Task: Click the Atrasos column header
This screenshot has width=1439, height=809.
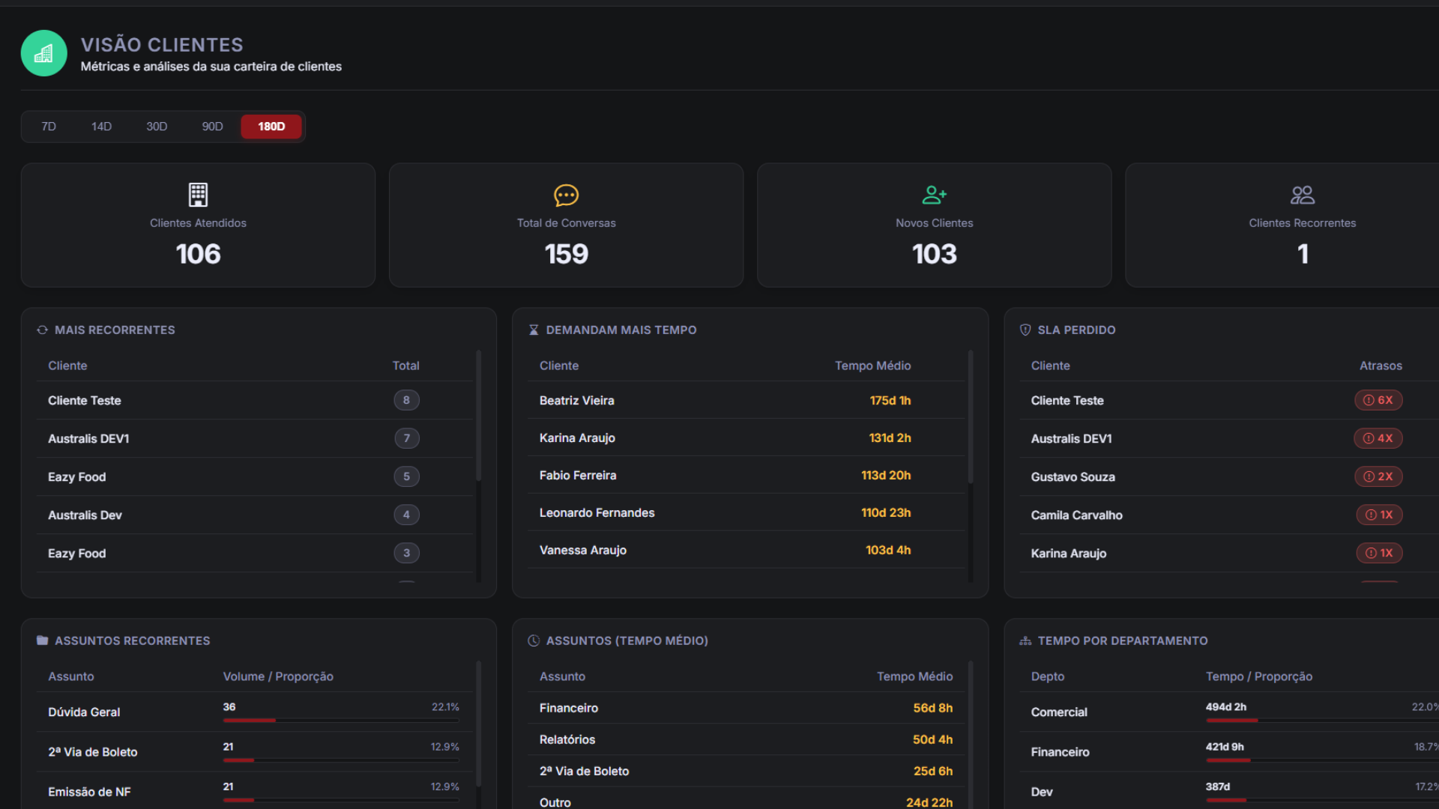Action: coord(1381,366)
